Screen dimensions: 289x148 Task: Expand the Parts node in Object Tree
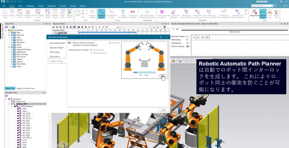click(10, 32)
